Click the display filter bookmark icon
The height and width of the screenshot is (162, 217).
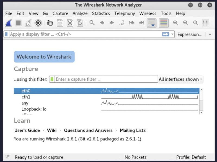tap(6, 34)
